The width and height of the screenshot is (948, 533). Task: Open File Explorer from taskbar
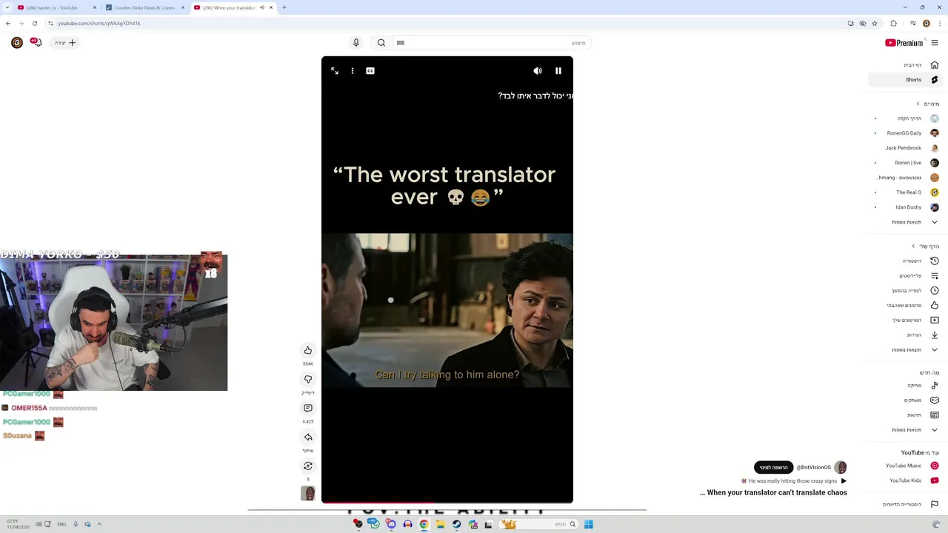coord(440,524)
